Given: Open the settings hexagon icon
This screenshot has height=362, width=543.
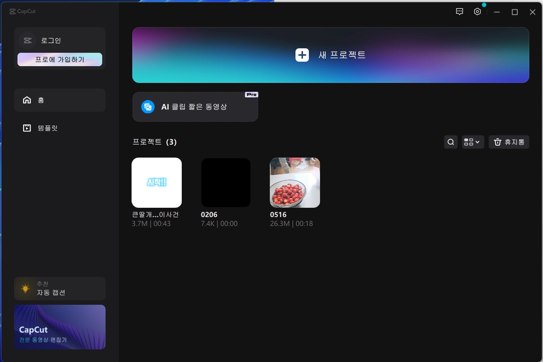Looking at the screenshot, I should [x=478, y=12].
